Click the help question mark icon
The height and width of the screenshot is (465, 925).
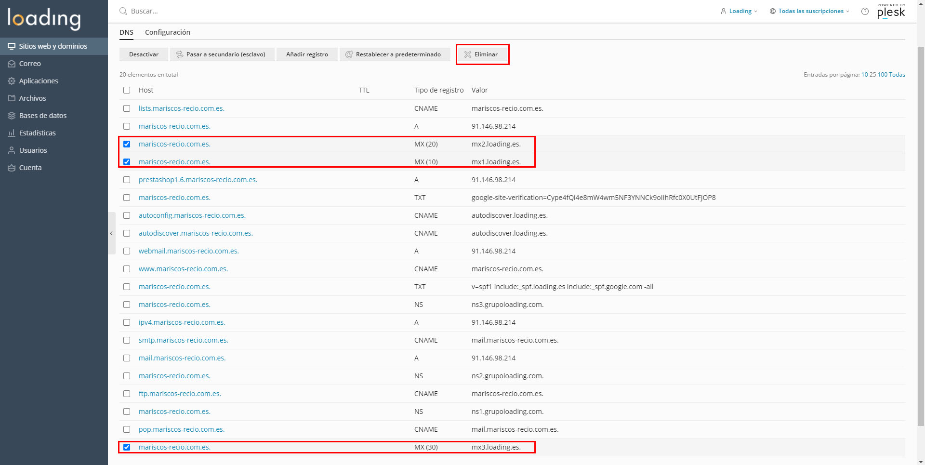(865, 11)
